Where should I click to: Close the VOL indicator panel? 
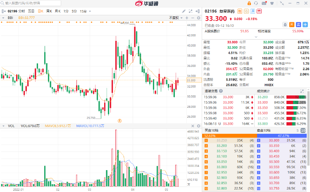pos(193,126)
